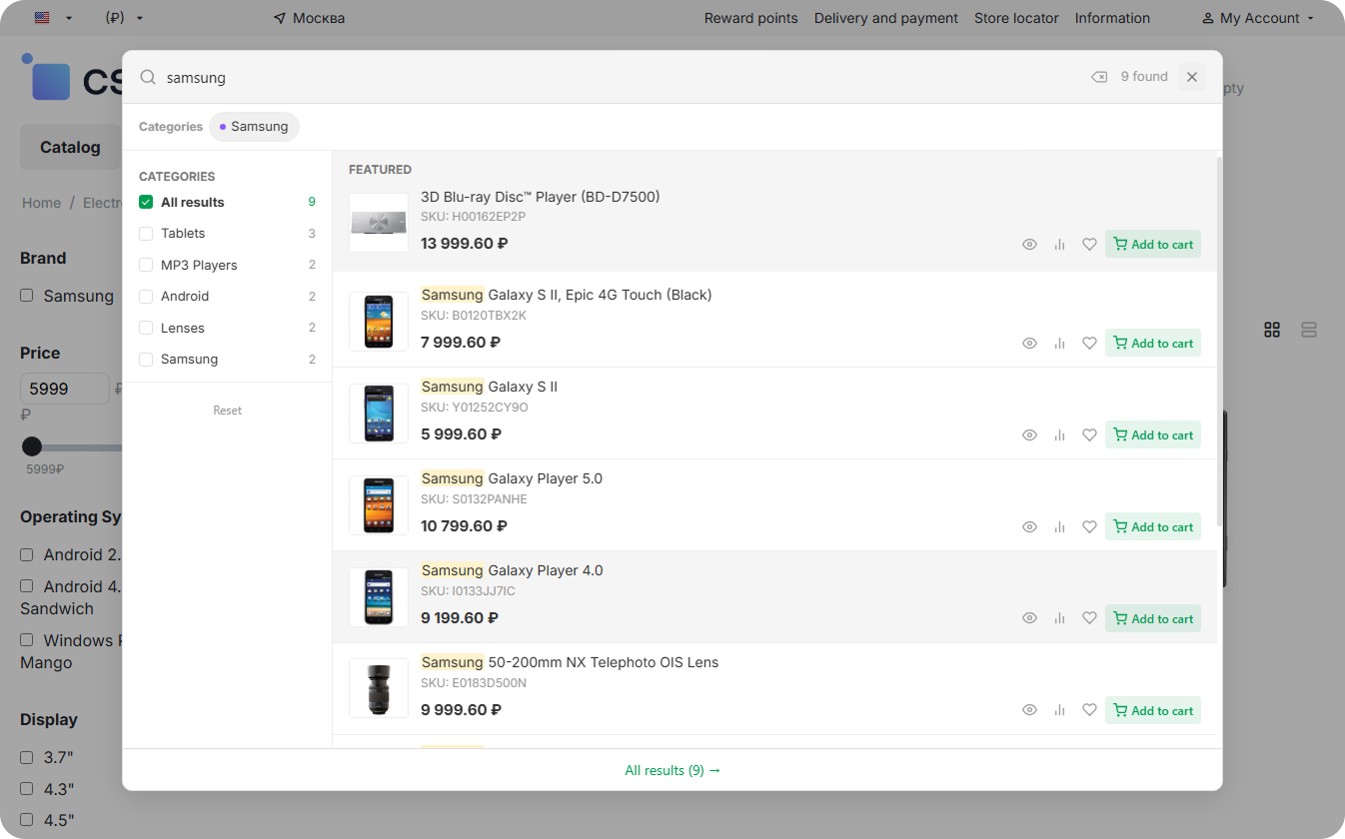
Task: Open the Delivery and payment page
Action: [x=885, y=18]
